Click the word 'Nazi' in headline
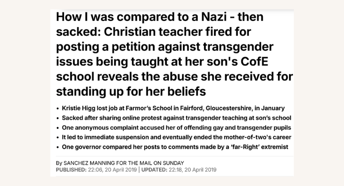The width and height of the screenshot is (344, 186). (x=214, y=17)
